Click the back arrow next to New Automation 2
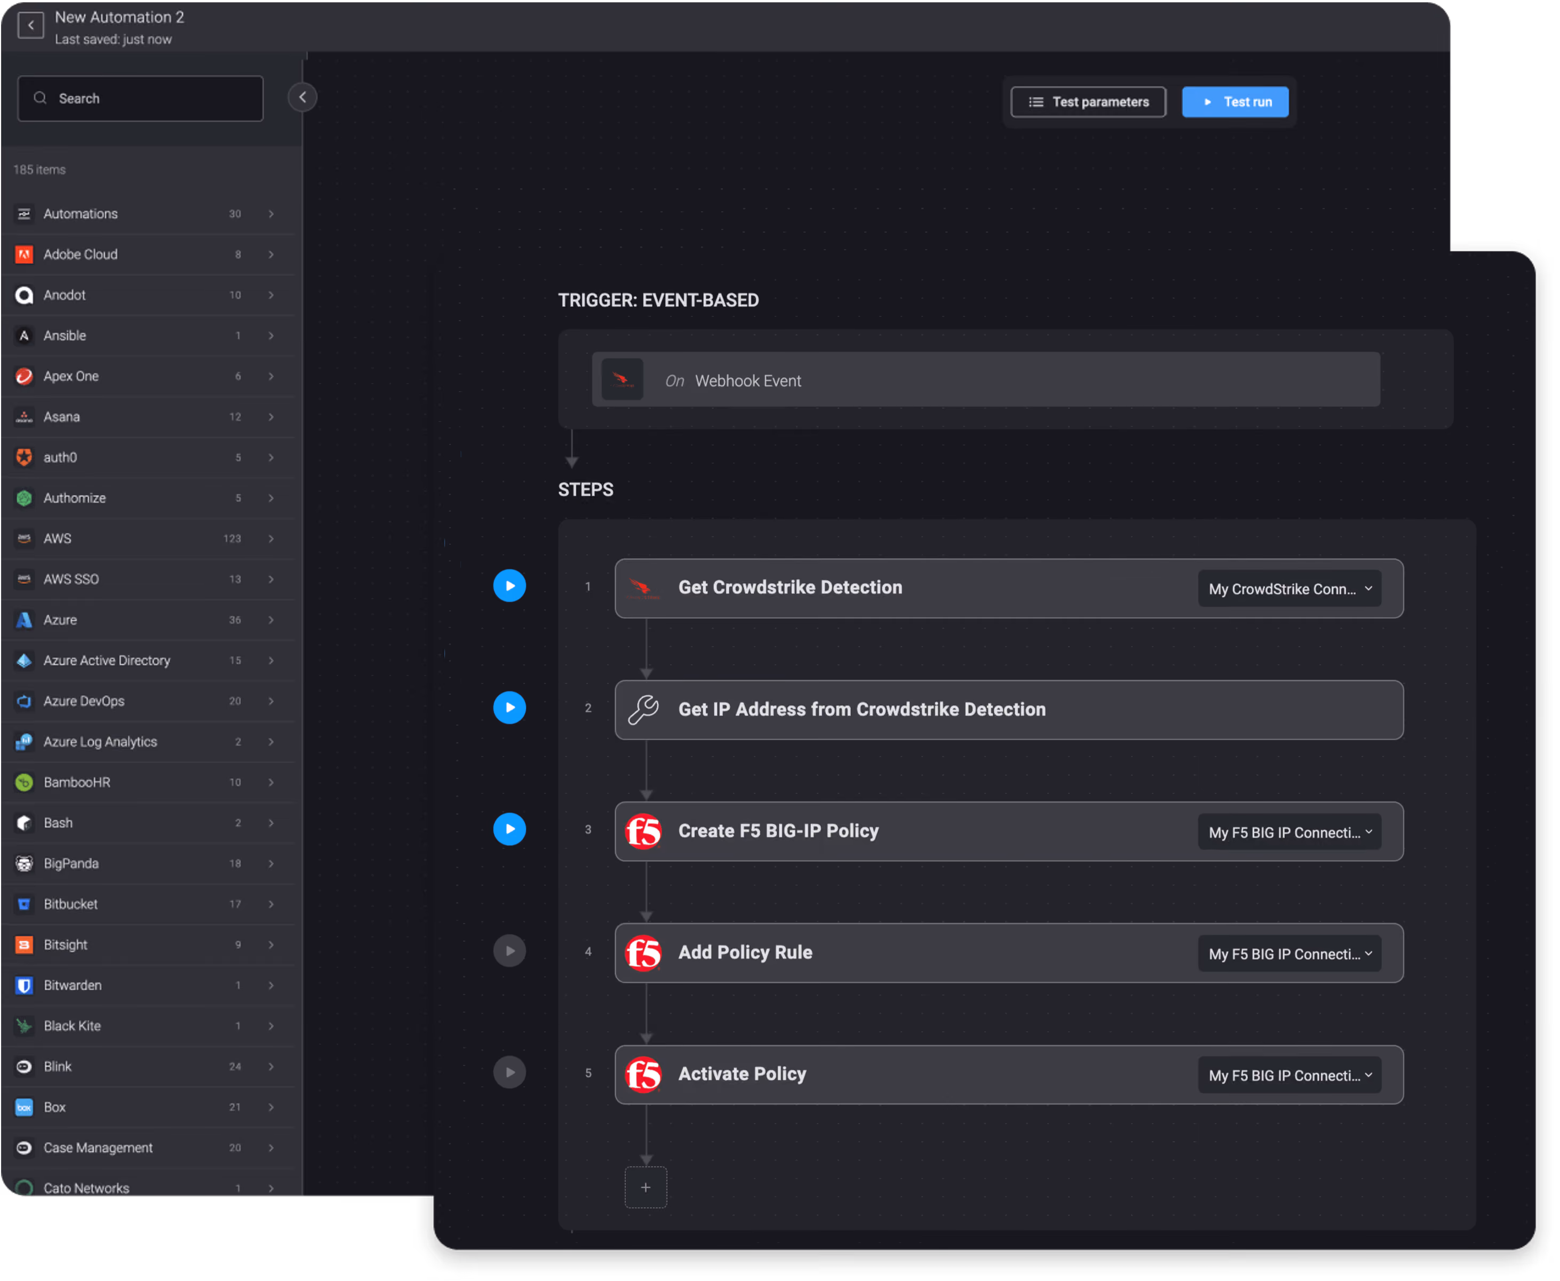 pos(30,26)
